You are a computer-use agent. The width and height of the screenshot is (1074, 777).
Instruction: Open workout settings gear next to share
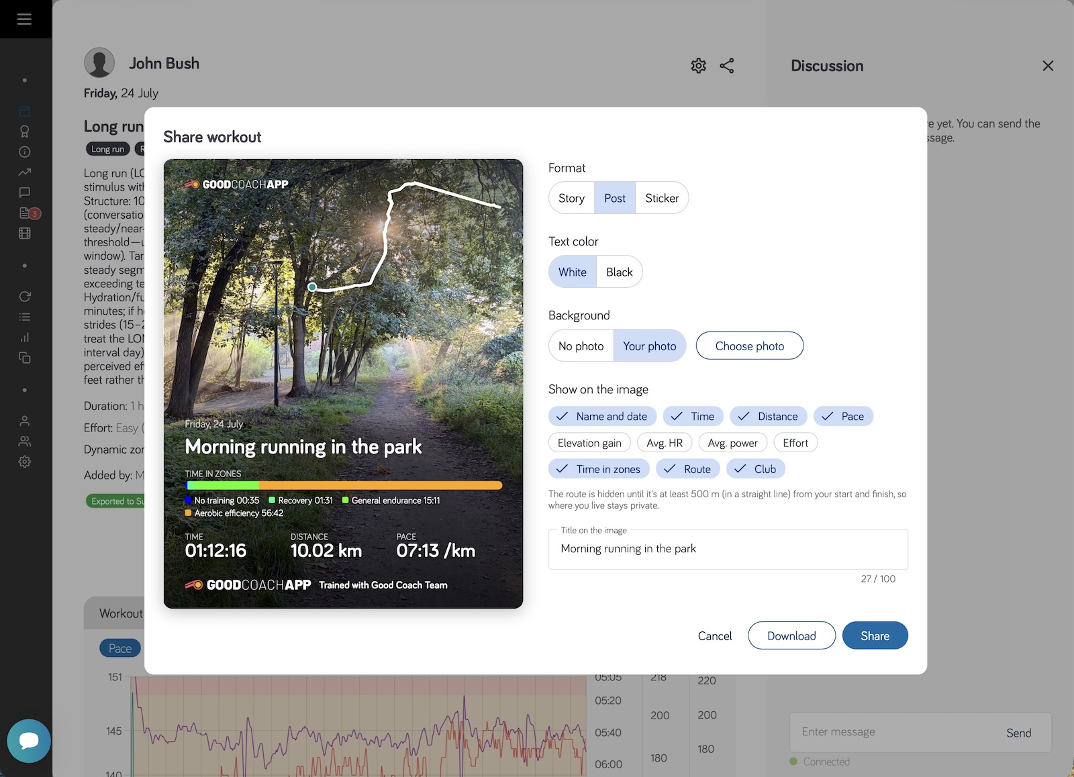point(699,66)
